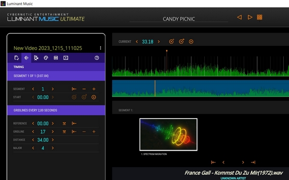Jump to GRIDLINE start icon

[x=74, y=132]
